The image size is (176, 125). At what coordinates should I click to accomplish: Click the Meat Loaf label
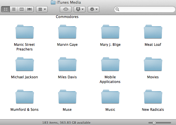(x=153, y=45)
